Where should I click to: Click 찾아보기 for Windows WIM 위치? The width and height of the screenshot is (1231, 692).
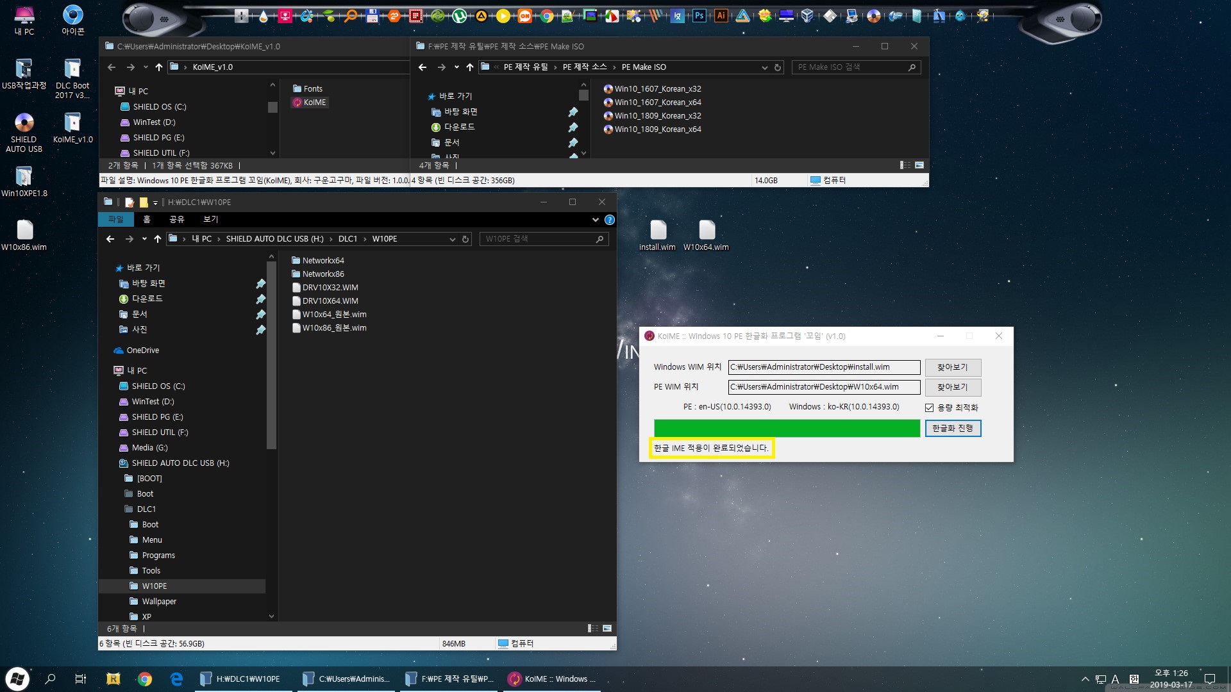(953, 368)
